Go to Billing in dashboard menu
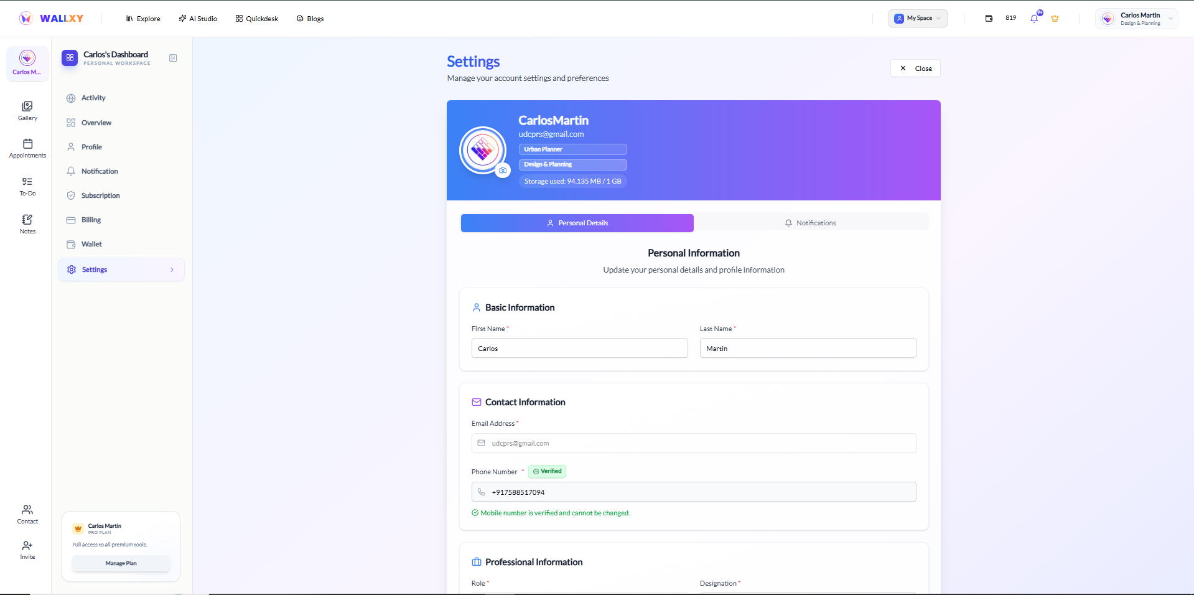Image resolution: width=1194 pixels, height=595 pixels. coord(121,220)
